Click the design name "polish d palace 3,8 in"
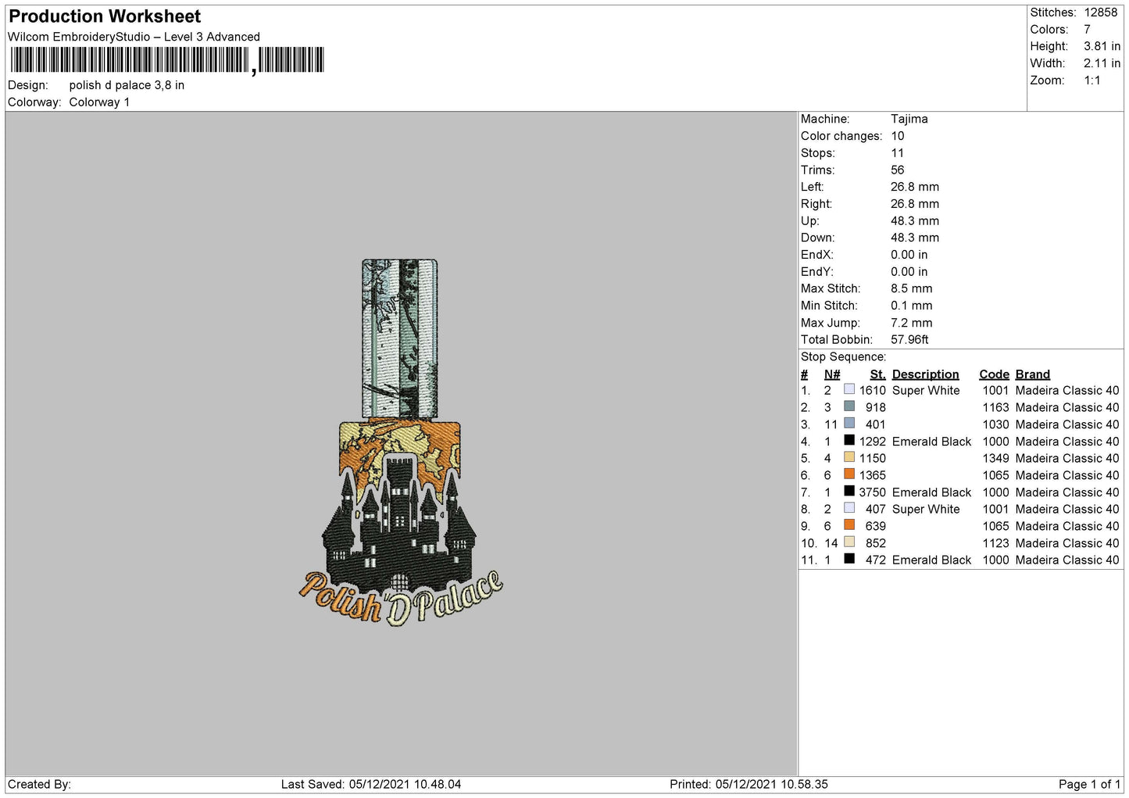The height and width of the screenshot is (798, 1129). pos(127,85)
